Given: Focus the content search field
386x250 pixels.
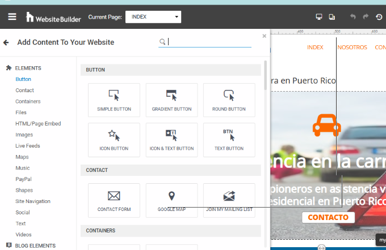Looking at the screenshot, I should pos(205,42).
